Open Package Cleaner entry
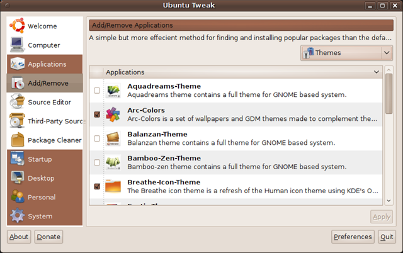The image size is (403, 253). tap(45, 140)
